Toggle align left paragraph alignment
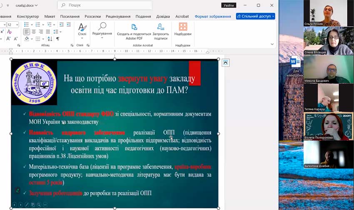This screenshot has width=354, height=210. (27, 32)
